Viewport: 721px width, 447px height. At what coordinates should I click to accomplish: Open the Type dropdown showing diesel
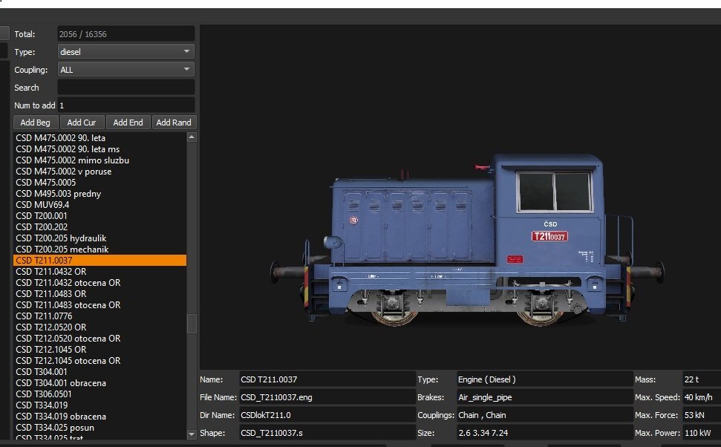[125, 52]
